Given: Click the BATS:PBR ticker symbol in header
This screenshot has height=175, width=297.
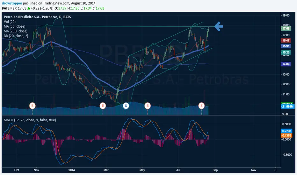Looking at the screenshot, I should [x=9, y=8].
